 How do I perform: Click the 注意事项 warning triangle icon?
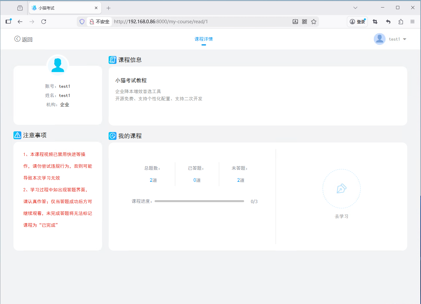(x=17, y=135)
